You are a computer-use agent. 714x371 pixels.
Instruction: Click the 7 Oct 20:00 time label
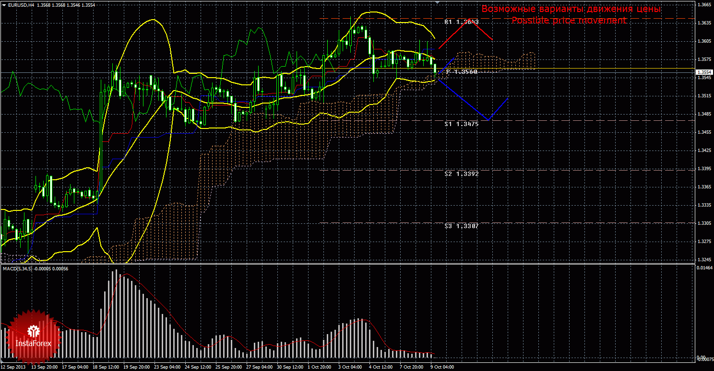[x=411, y=367]
